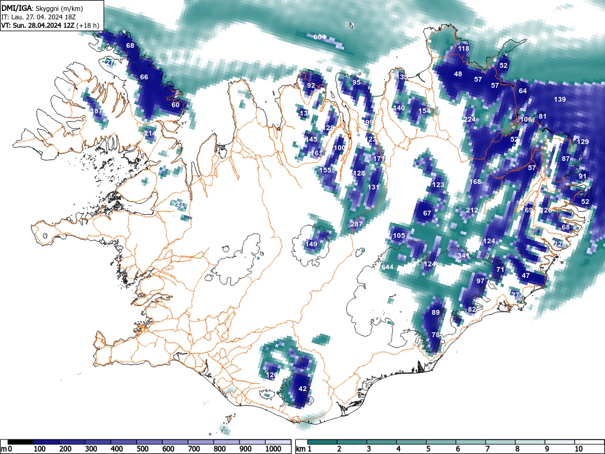
Task: Click the '154' visibility value
Action: coord(425,111)
